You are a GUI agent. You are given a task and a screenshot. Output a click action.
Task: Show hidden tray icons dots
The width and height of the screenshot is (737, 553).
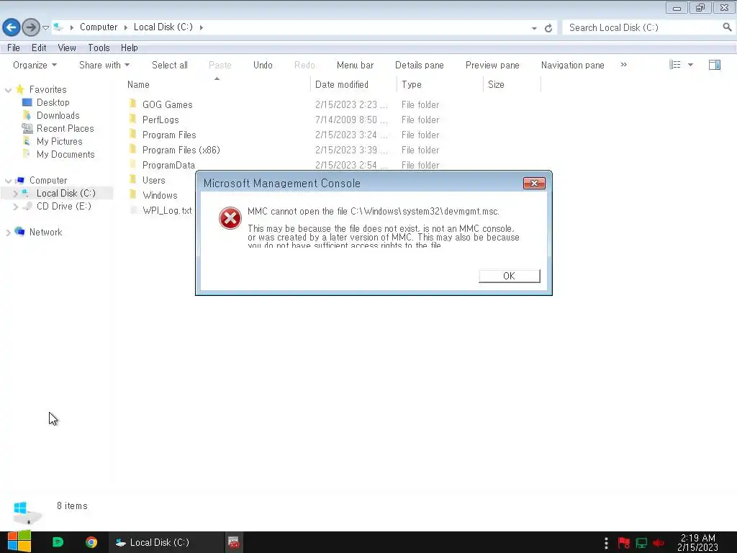pyautogui.click(x=606, y=543)
